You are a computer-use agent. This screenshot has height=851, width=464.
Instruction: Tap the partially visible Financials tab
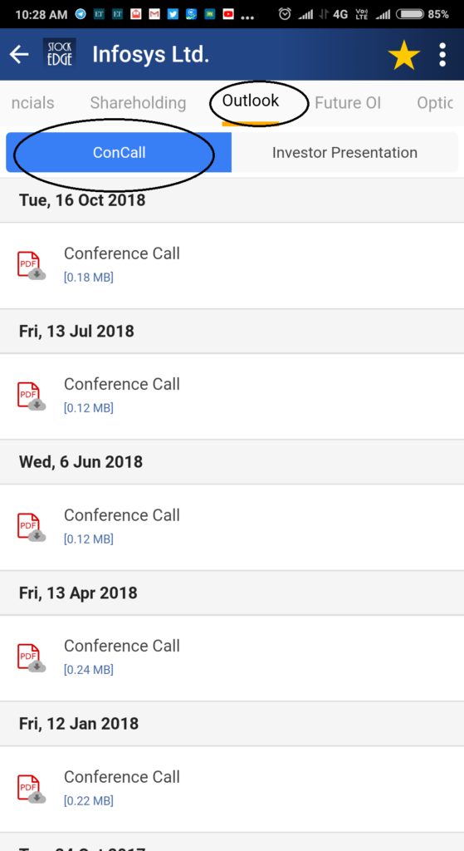32,102
